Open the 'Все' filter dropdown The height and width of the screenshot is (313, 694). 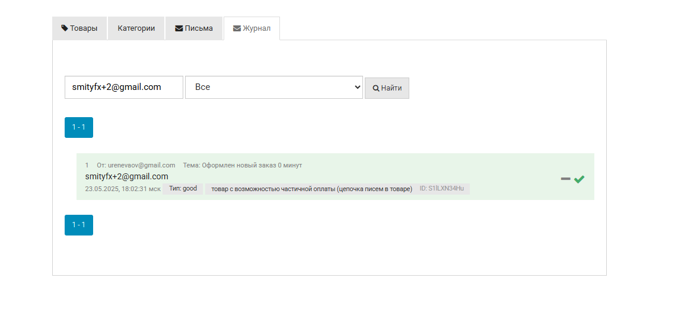[274, 87]
